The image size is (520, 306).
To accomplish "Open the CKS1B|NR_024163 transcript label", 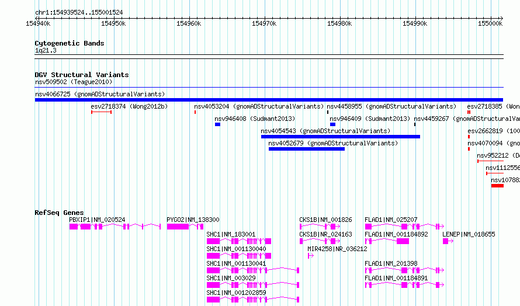I will tap(325, 234).
